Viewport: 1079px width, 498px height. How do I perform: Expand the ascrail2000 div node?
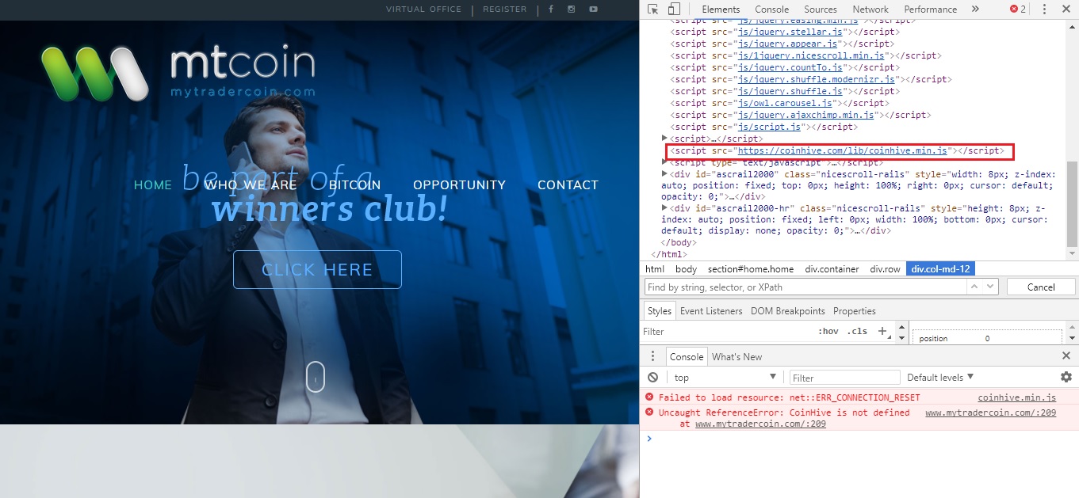click(665, 174)
